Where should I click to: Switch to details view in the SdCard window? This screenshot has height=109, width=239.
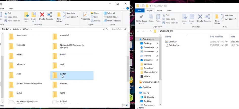tap(123, 105)
